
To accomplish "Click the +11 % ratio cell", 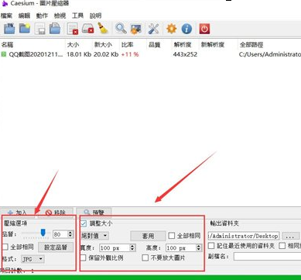I will (x=130, y=54).
